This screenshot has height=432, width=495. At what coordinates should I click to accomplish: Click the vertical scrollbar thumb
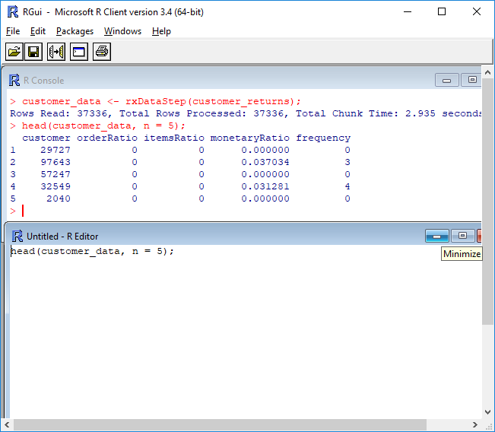point(487,202)
